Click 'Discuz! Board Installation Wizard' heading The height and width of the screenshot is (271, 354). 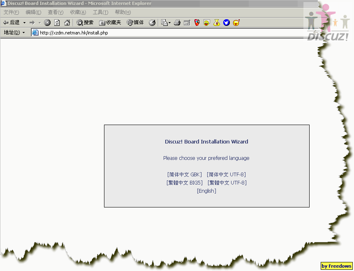point(206,141)
